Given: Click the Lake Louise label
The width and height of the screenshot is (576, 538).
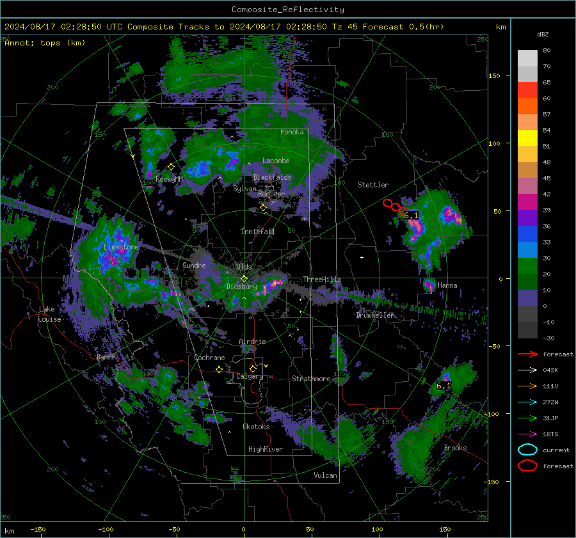Looking at the screenshot, I should [x=49, y=314].
